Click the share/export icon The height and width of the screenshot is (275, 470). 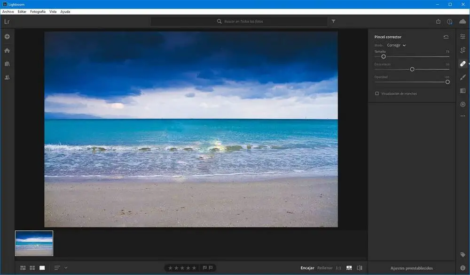(x=438, y=22)
